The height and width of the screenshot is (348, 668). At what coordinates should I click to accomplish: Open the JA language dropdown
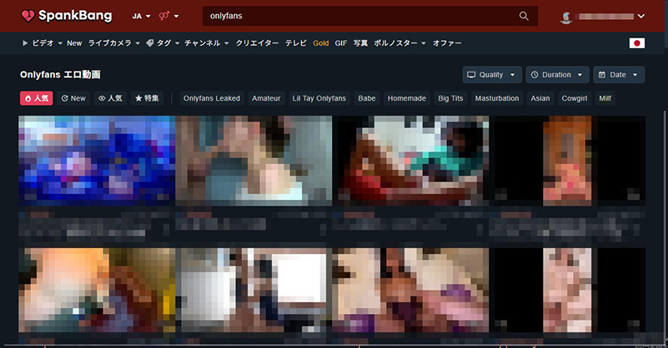(x=141, y=16)
